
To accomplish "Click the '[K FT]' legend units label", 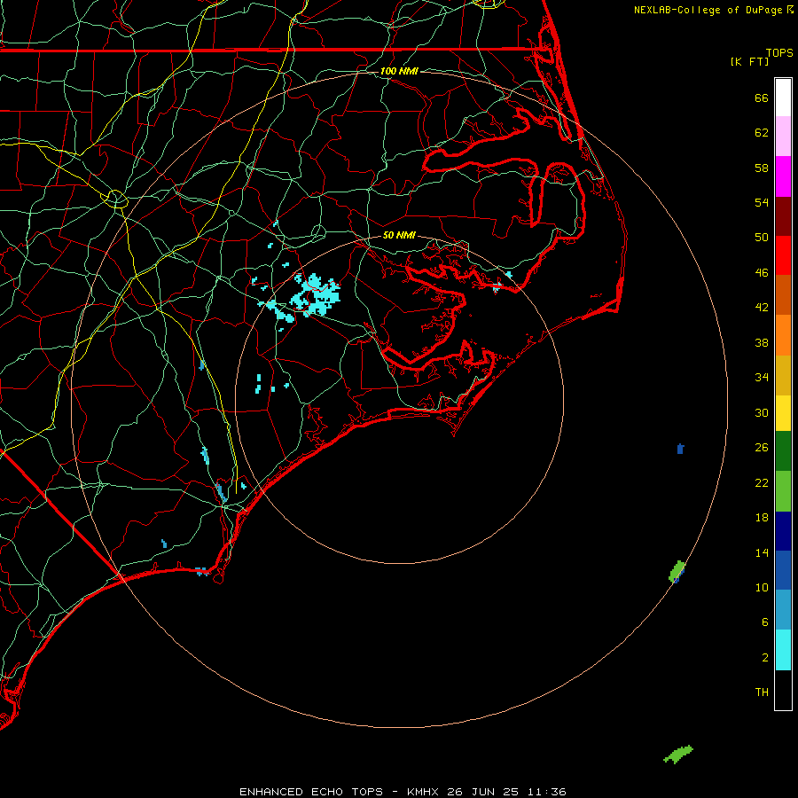I will coord(749,61).
